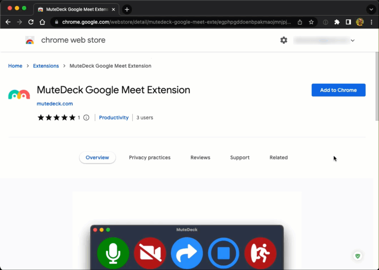Open Web Store settings gear
The height and width of the screenshot is (270, 379).
tap(284, 40)
